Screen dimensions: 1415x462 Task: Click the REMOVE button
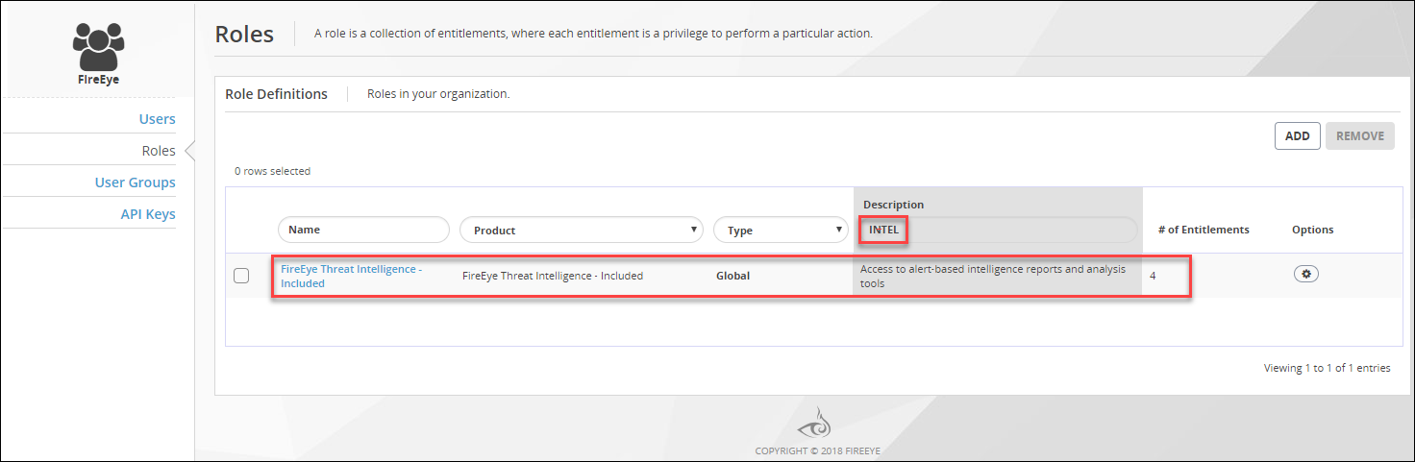pyautogui.click(x=1360, y=135)
